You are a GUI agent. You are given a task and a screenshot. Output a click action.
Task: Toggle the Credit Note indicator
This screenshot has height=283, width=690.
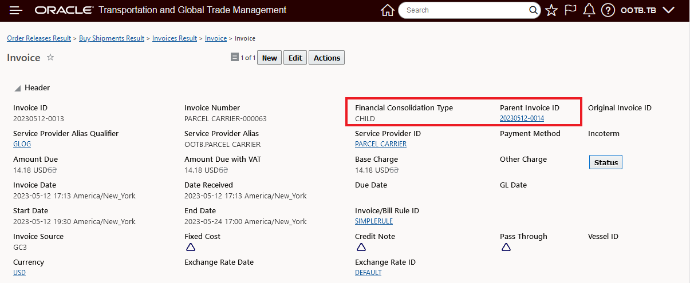pyautogui.click(x=361, y=248)
